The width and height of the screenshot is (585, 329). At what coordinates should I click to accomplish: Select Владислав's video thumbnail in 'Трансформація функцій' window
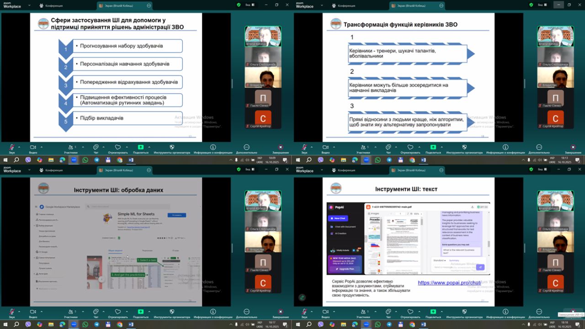(x=555, y=77)
